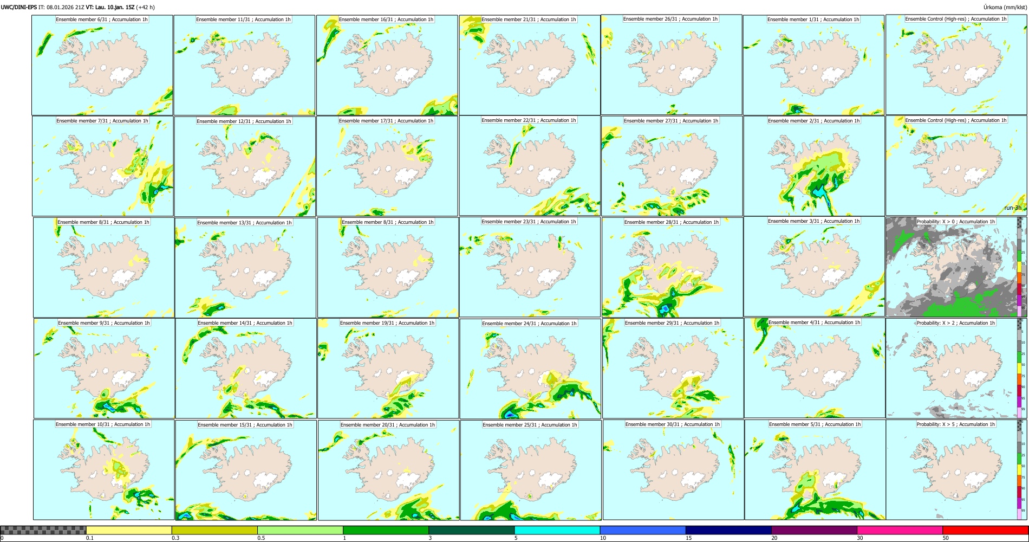This screenshot has height=542, width=1029.
Task: Click the 'Ensemble member 20/31 ; Accumulation 1h' label
Action: tap(388, 425)
